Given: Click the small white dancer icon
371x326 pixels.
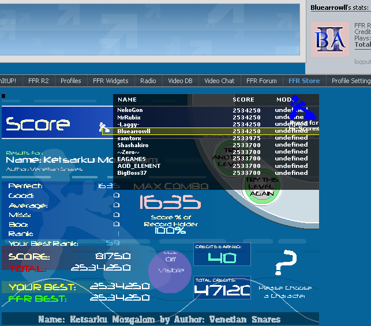Looking at the screenshot, I should pyautogui.click(x=103, y=128).
